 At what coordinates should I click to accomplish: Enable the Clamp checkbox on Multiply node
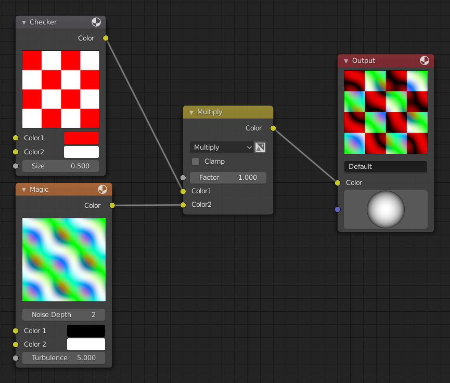coord(195,162)
